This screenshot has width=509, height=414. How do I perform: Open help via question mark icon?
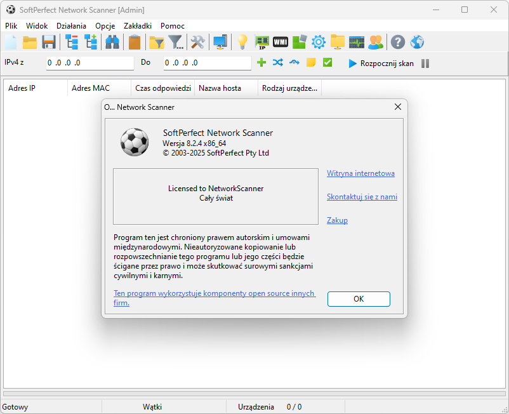398,42
